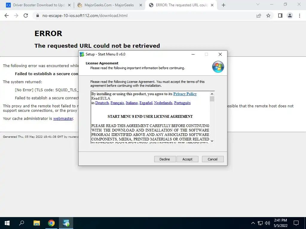Viewport: 306px width, 229px height.
Task: Open the taskbar clock showing 2:41 PM
Action: pos(280,223)
